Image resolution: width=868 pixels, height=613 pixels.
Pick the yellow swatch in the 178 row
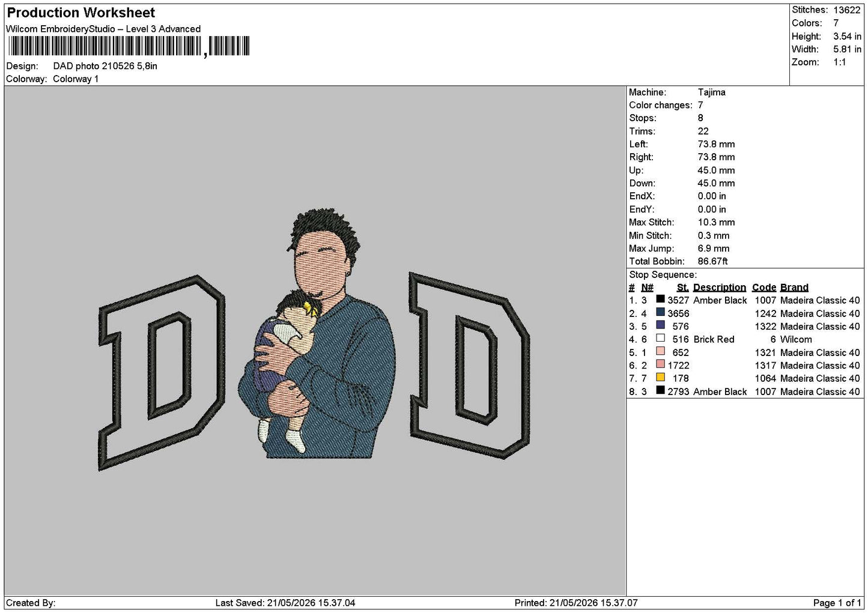pos(660,377)
